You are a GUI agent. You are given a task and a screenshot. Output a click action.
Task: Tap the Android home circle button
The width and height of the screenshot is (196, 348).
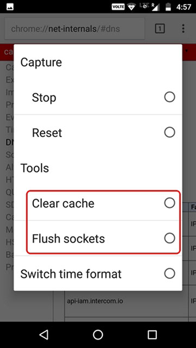(x=98, y=334)
